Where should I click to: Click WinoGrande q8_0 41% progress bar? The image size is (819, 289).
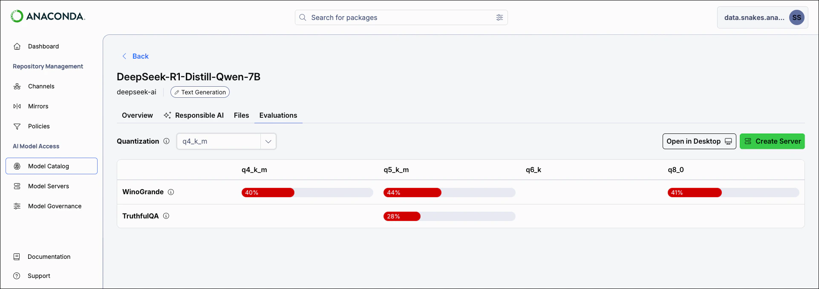[x=733, y=193]
